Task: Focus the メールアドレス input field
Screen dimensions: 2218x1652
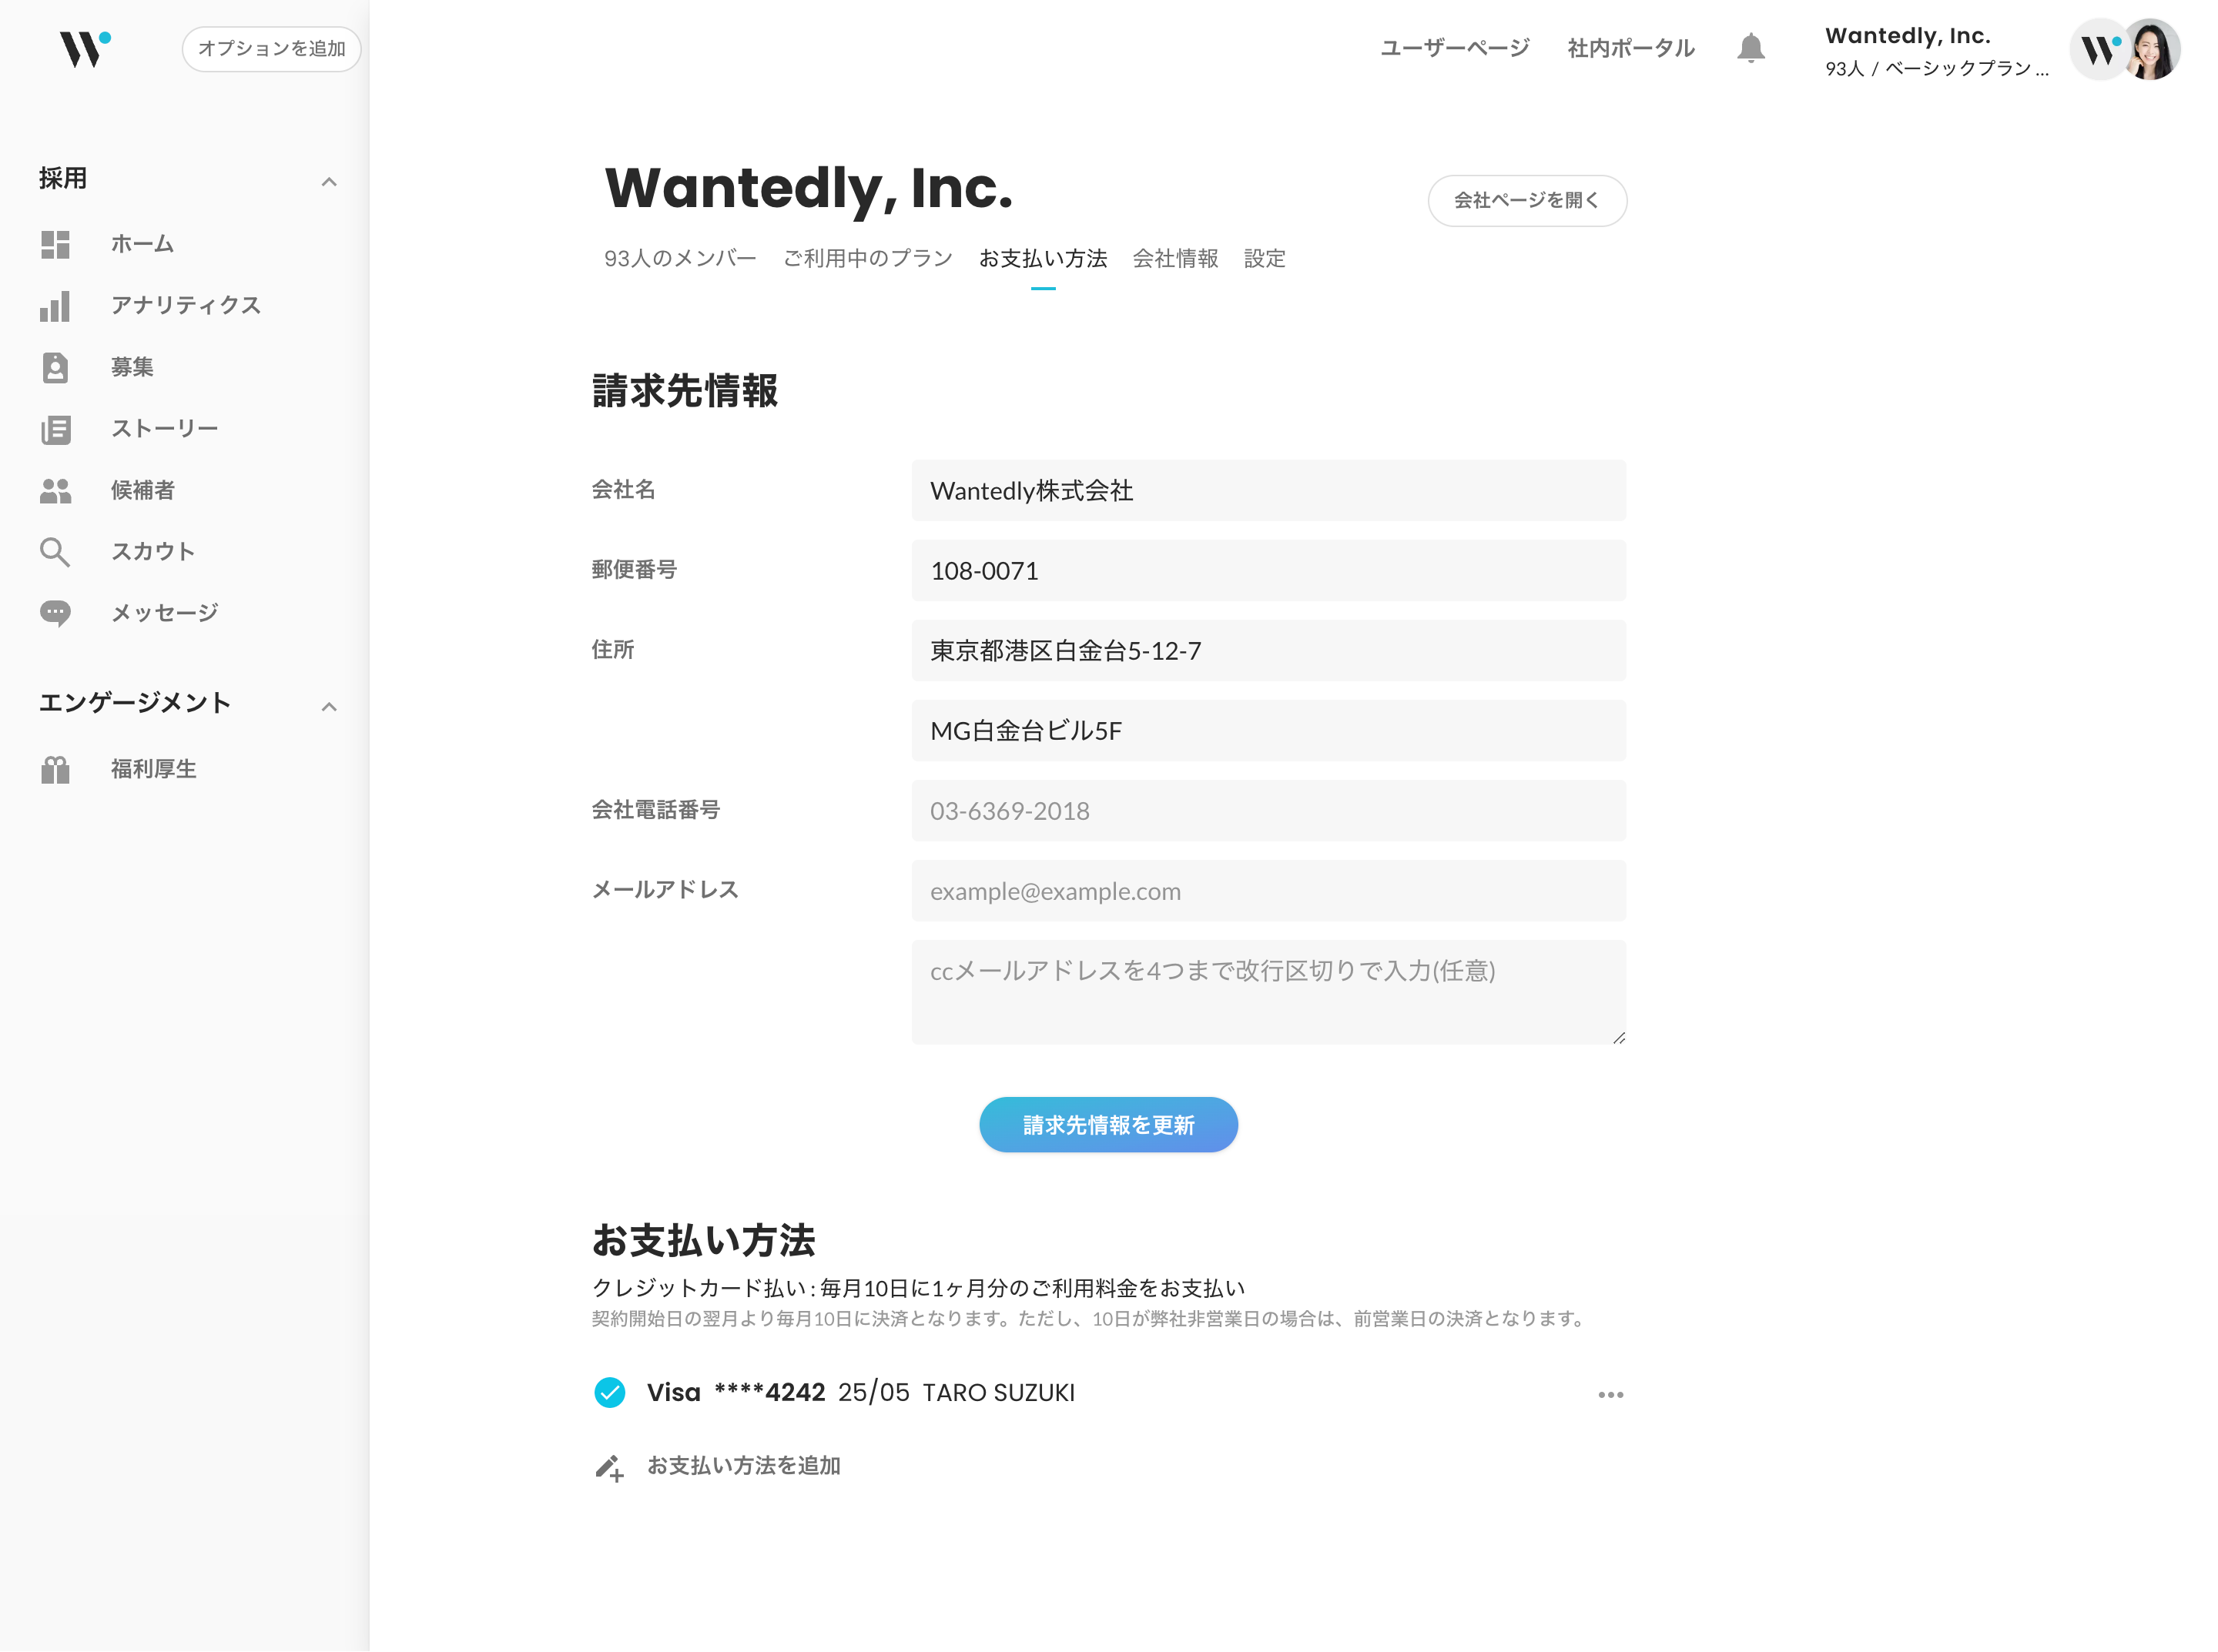Action: pyautogui.click(x=1268, y=891)
